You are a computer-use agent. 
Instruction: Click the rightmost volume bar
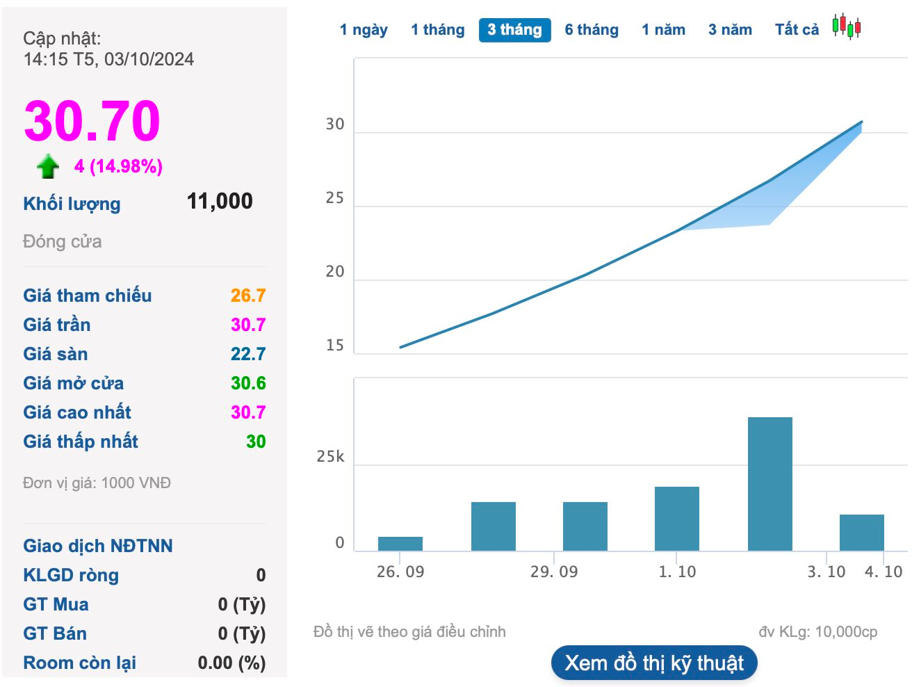coord(861,532)
